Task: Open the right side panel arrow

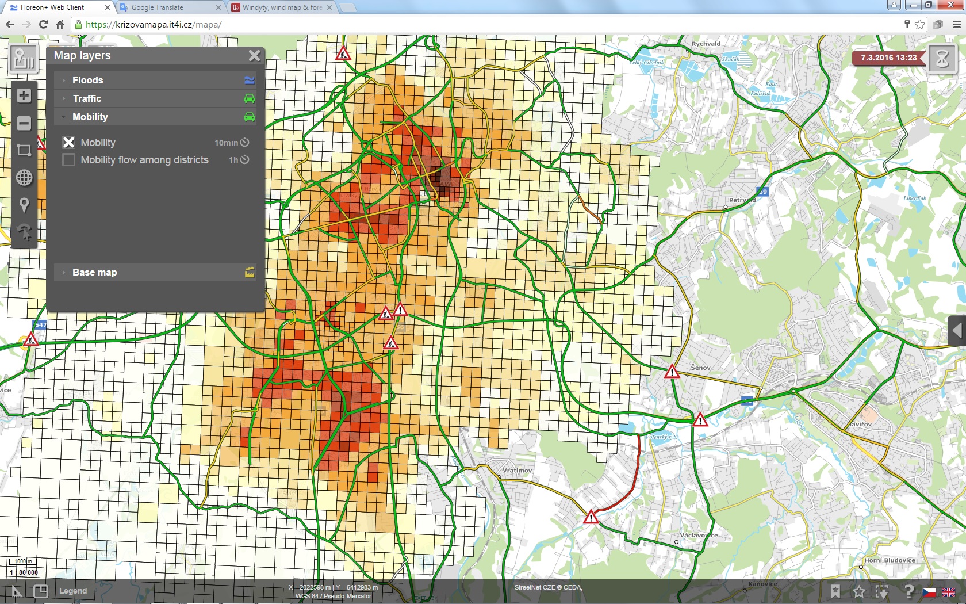Action: click(x=957, y=331)
